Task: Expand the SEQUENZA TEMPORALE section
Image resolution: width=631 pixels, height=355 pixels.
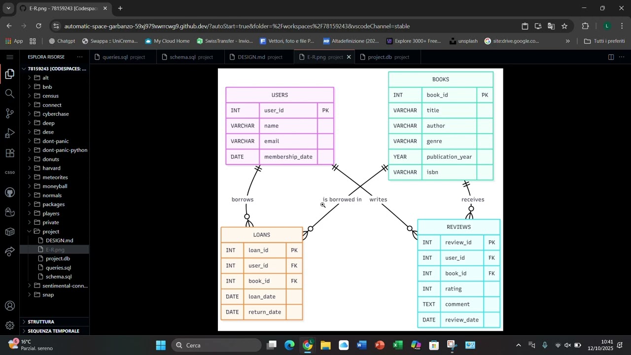Action: coord(54,331)
